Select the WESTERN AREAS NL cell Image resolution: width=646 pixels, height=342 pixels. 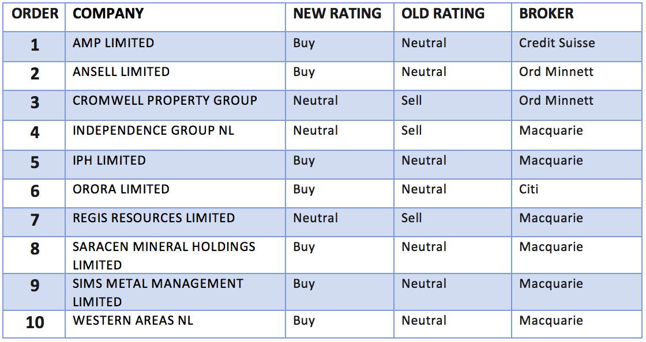coord(133,321)
